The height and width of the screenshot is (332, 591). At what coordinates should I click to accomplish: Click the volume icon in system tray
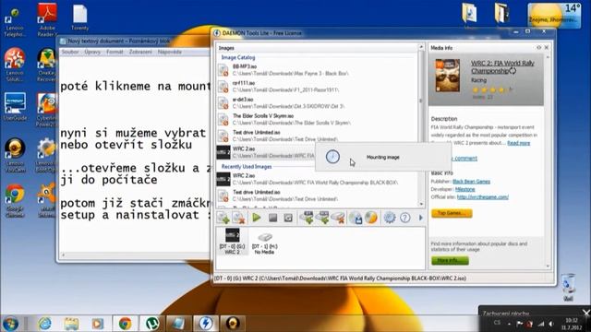pyautogui.click(x=550, y=324)
